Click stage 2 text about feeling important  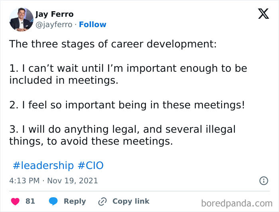click(127, 105)
